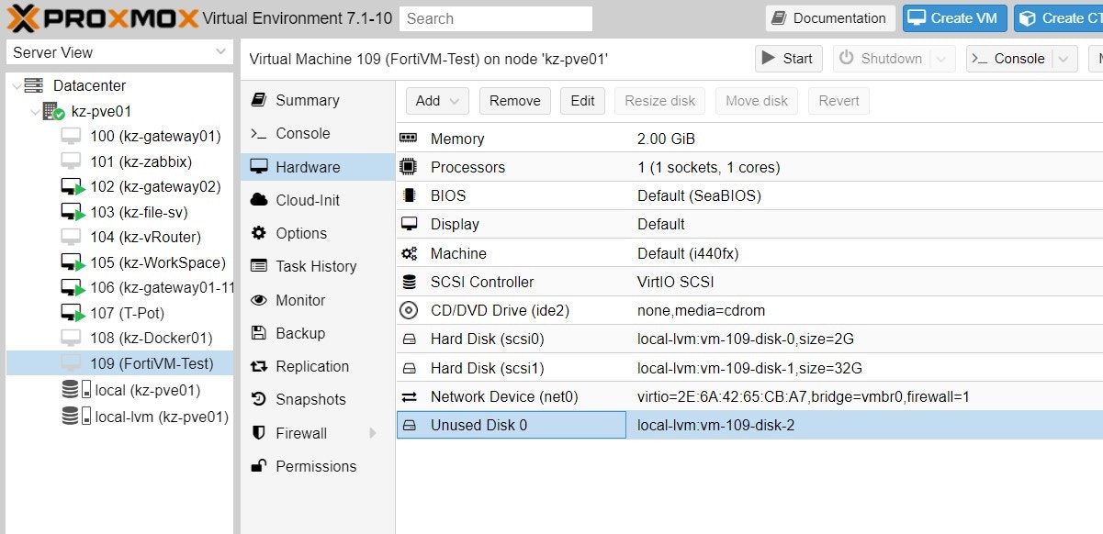Click the Cloud-Init cloud icon

259,200
